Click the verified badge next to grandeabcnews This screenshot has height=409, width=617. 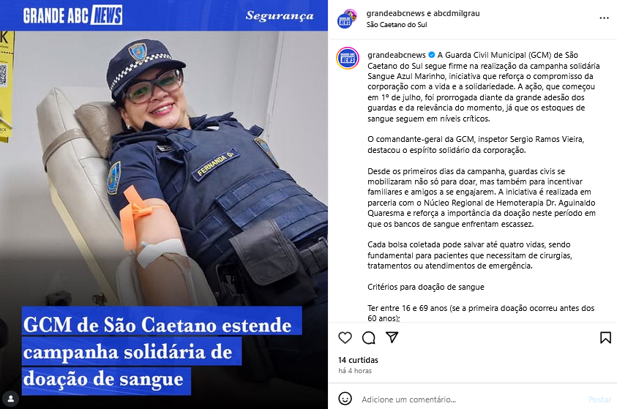tap(431, 55)
